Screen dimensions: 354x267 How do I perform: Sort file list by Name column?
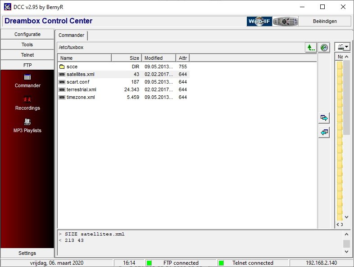85,58
